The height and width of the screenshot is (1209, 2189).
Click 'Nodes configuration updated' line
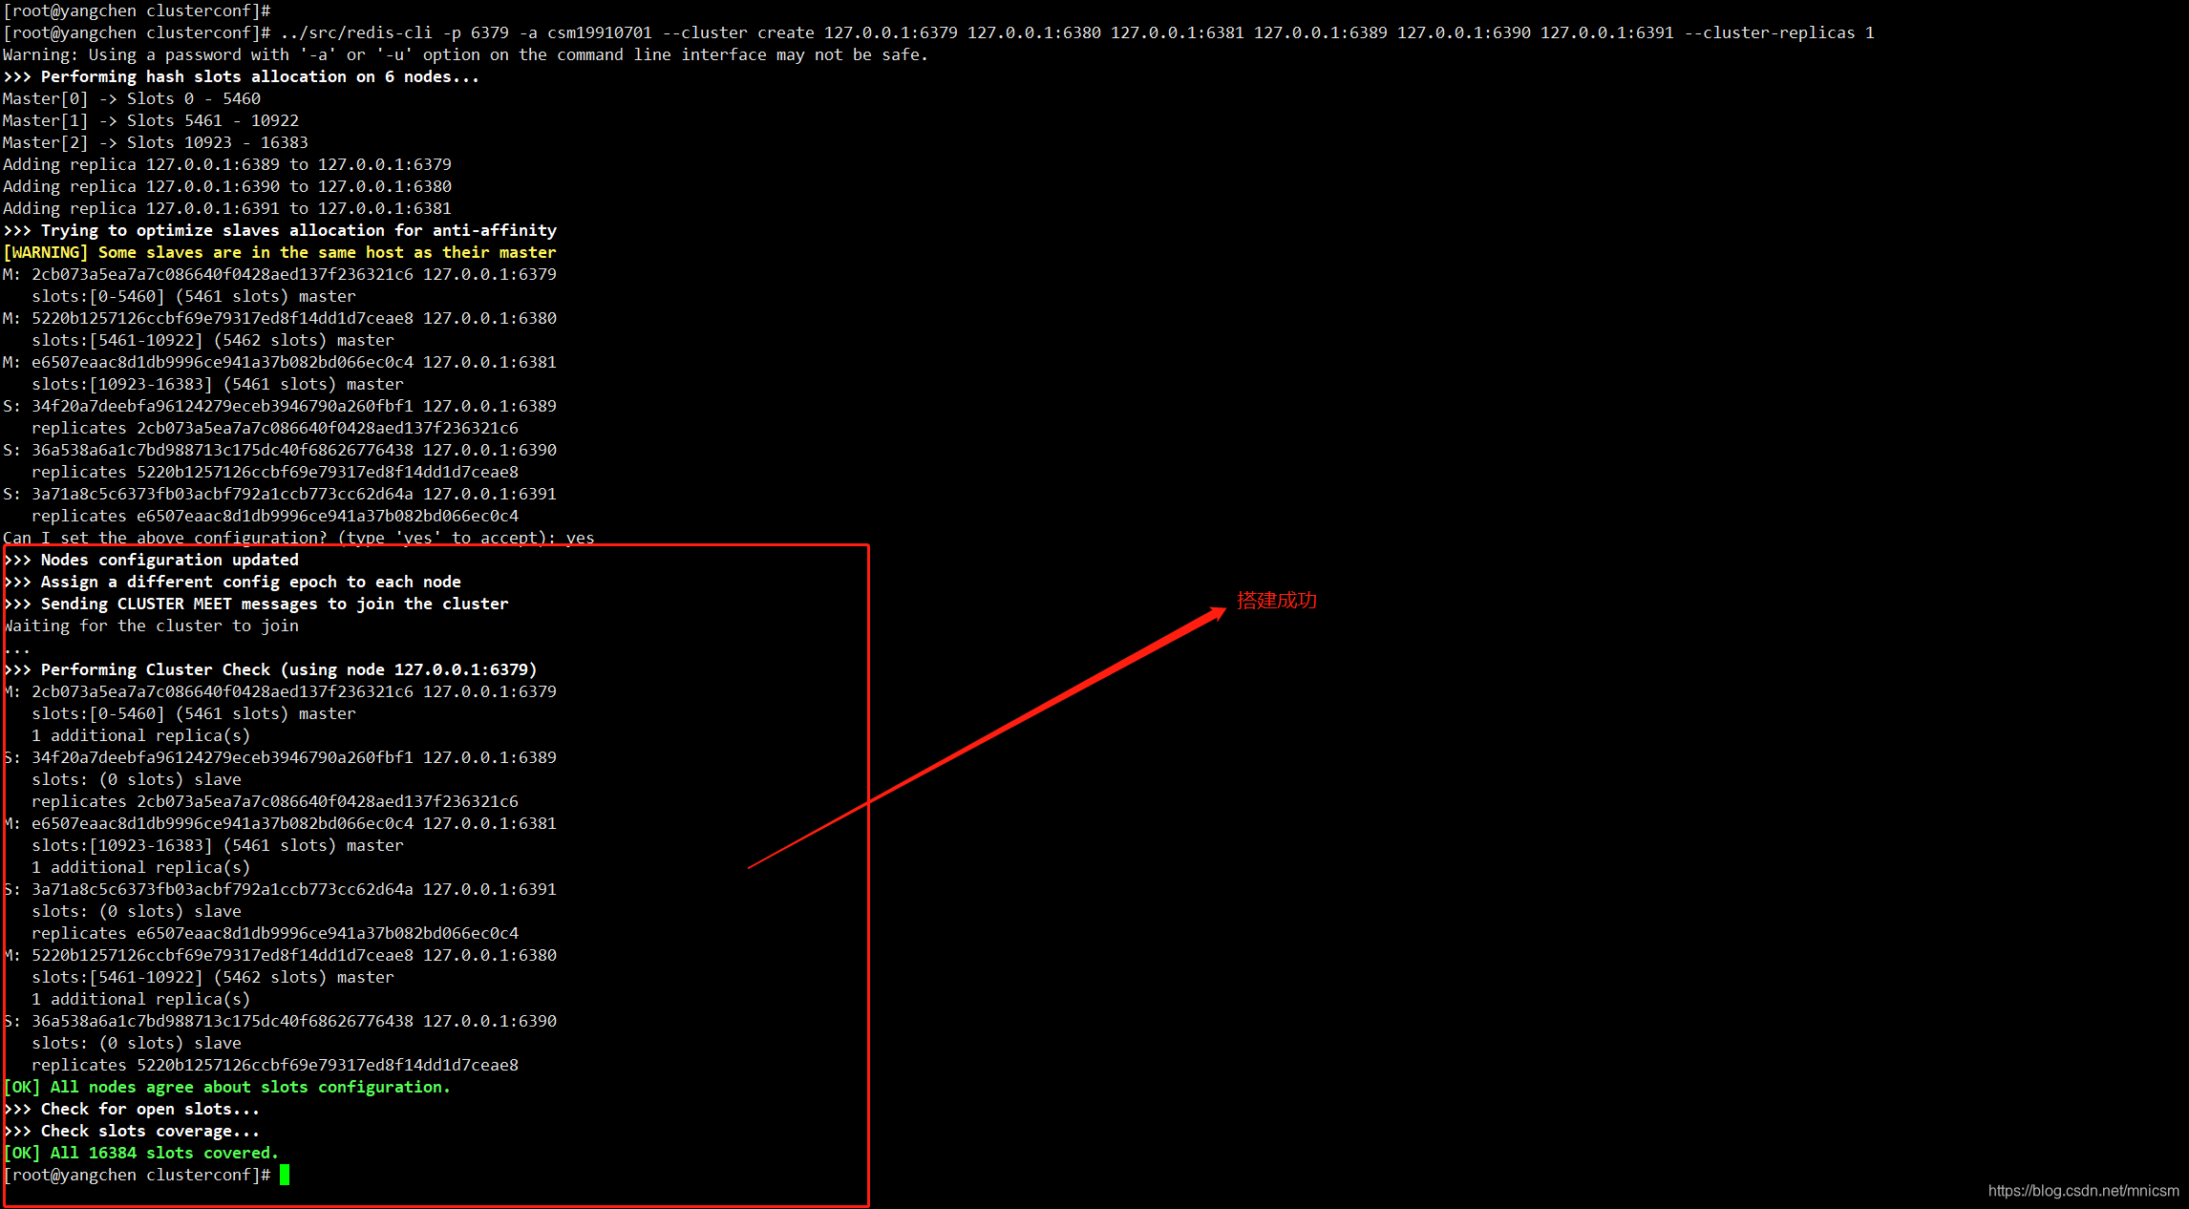tap(152, 560)
